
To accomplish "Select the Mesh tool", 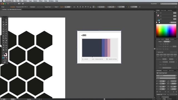I will (3, 41).
